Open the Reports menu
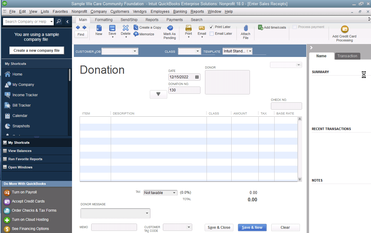Viewport: 371px width, 233px height. pyautogui.click(x=197, y=12)
